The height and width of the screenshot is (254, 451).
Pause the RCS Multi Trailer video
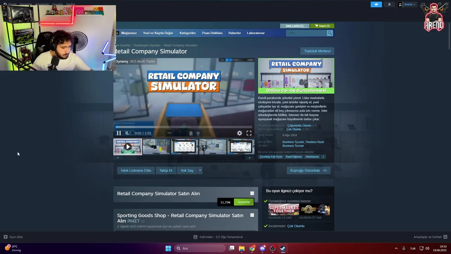[119, 133]
